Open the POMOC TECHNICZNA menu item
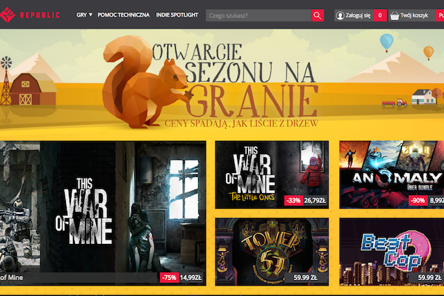This screenshot has width=444, height=296. coord(124,15)
